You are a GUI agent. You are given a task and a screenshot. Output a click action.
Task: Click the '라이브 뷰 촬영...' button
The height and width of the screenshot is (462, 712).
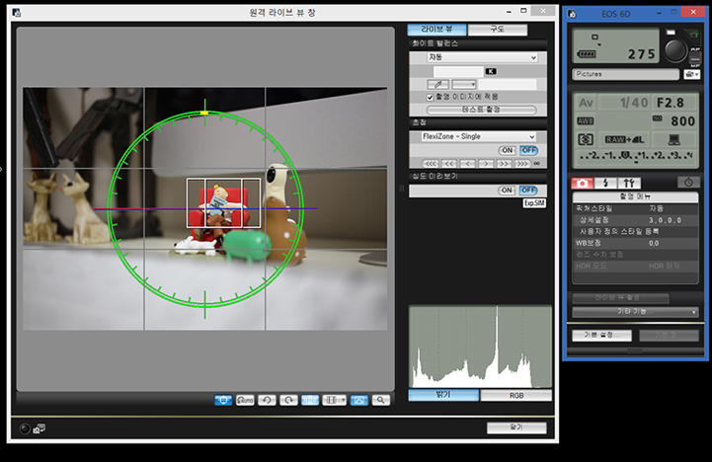[x=620, y=298]
